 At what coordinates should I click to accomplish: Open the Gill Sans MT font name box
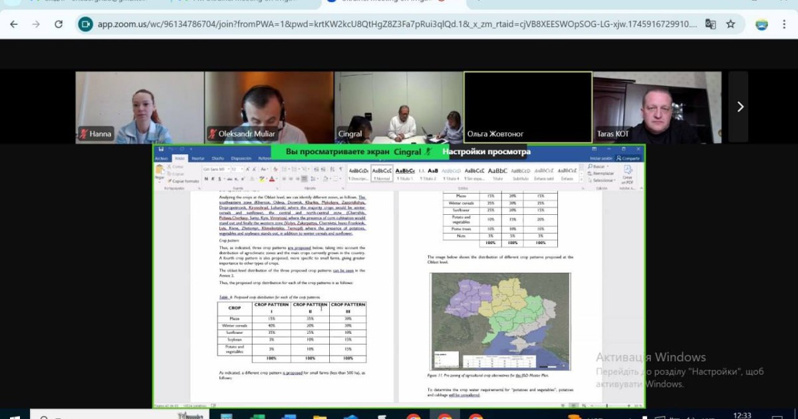click(215, 170)
